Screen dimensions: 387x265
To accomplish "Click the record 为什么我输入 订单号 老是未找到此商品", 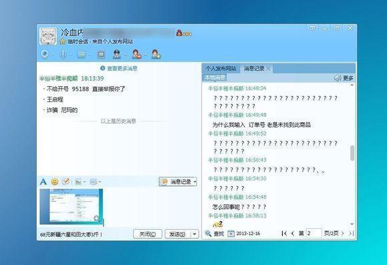I will tap(262, 125).
